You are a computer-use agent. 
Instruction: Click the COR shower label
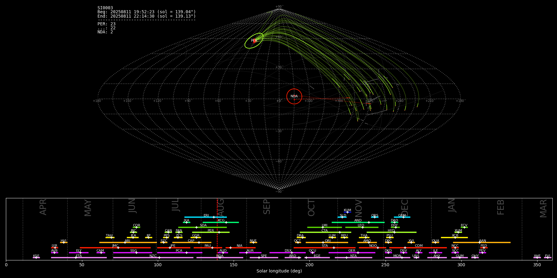point(136,225)
